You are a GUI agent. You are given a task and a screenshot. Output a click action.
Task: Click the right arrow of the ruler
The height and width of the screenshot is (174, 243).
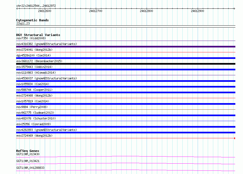pos(234,9)
